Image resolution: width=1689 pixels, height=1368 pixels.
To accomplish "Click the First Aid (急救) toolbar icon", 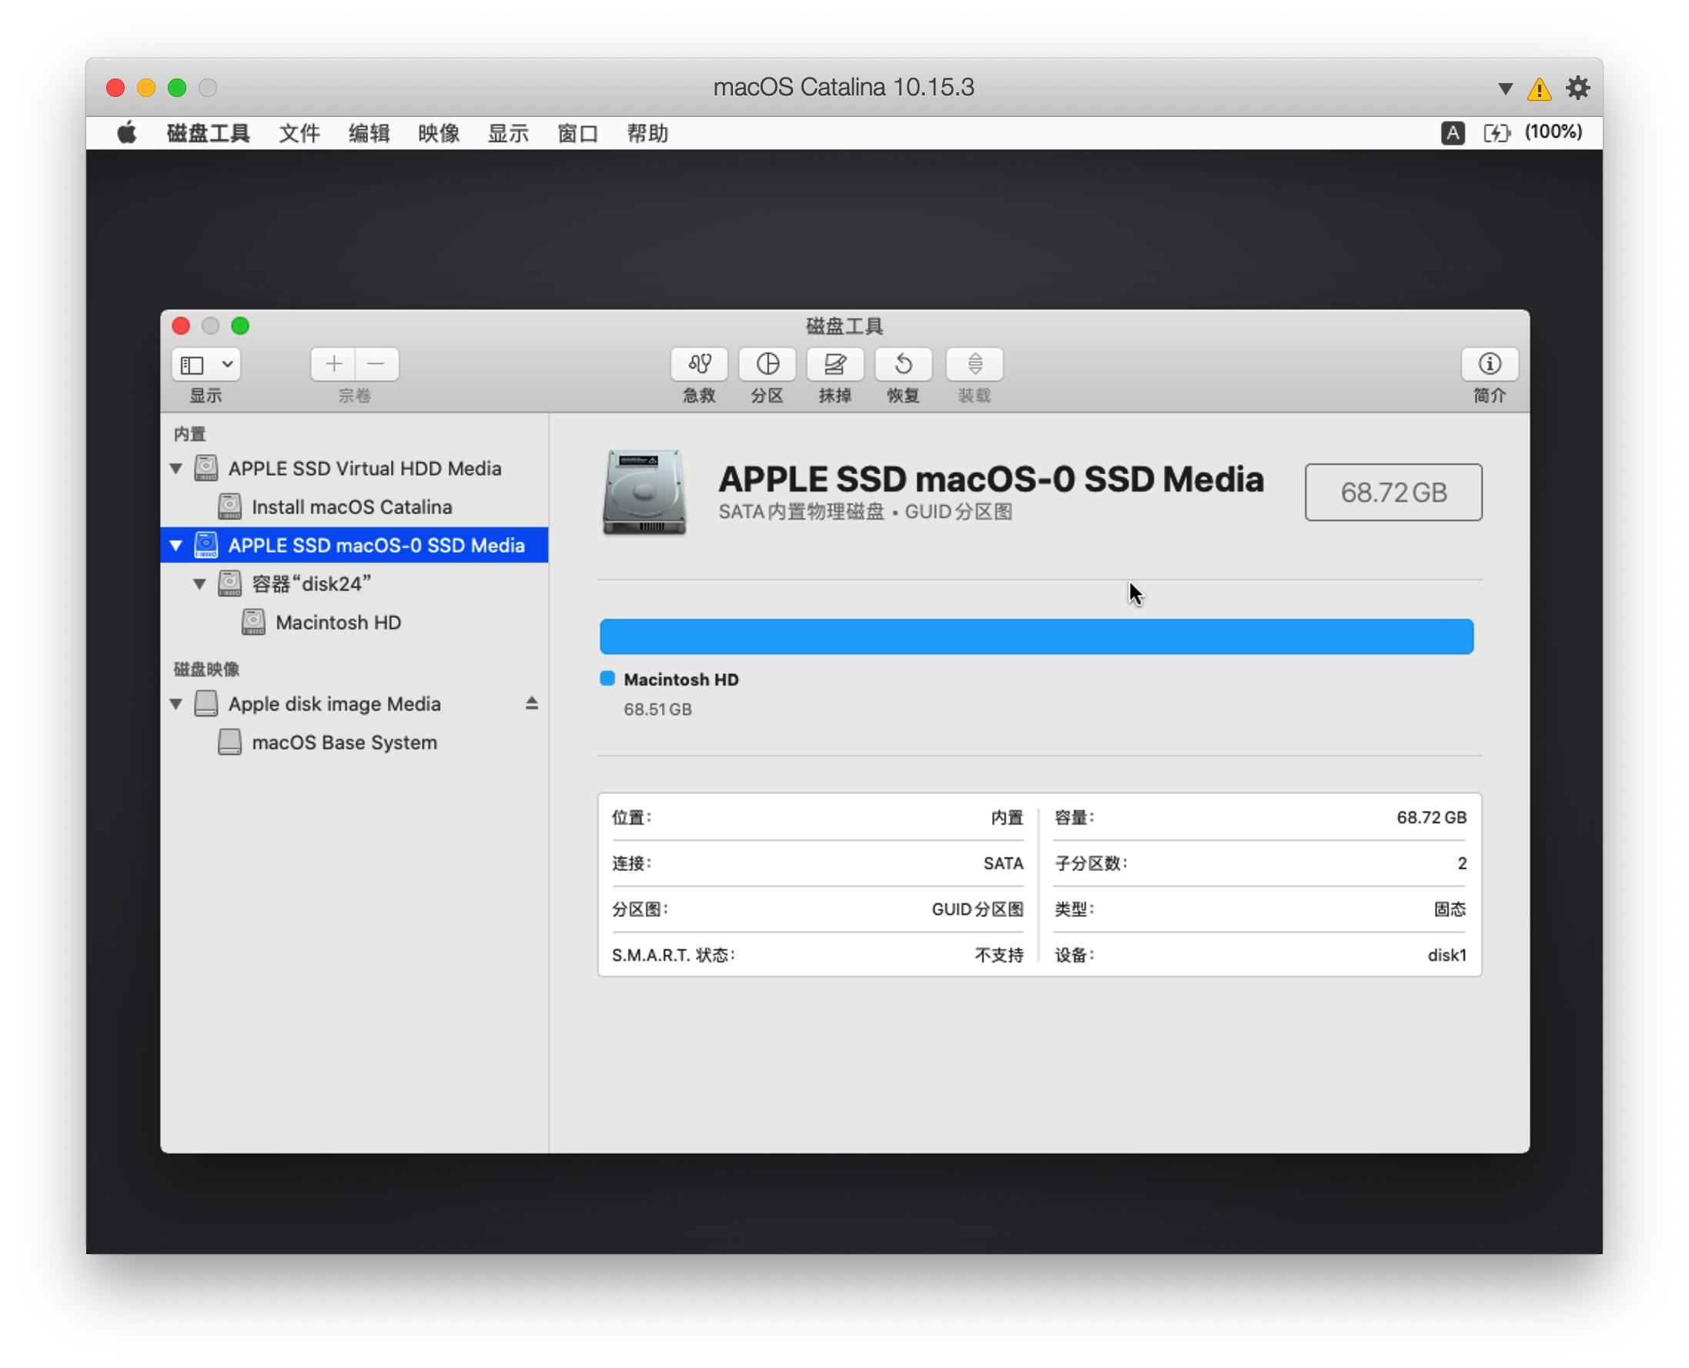I will [699, 364].
